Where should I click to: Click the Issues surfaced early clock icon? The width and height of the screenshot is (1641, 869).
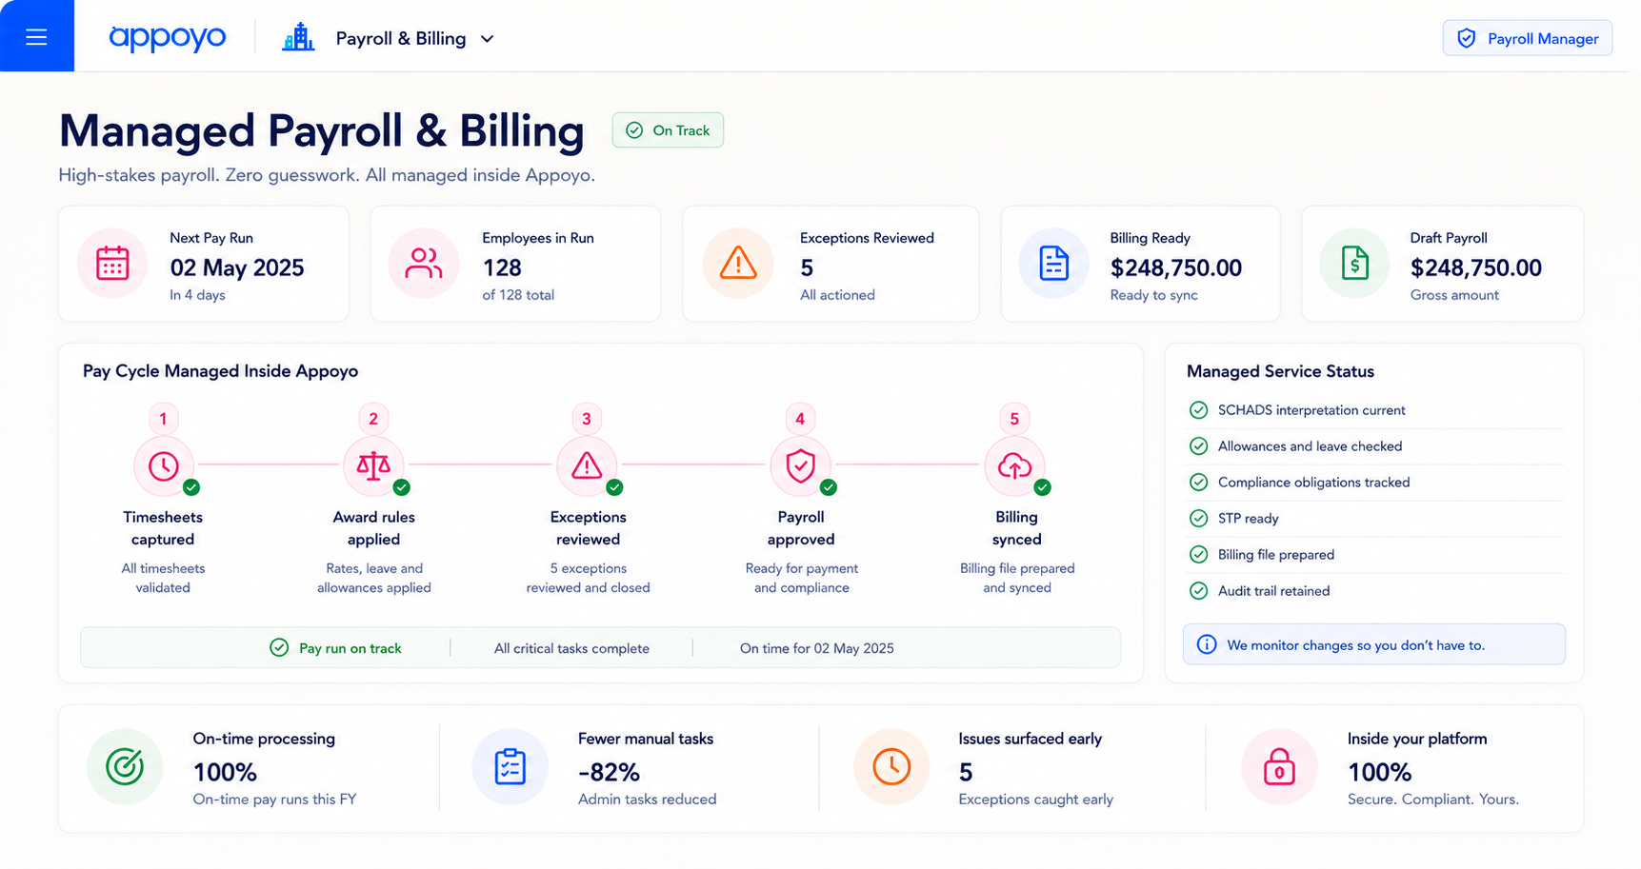click(891, 766)
